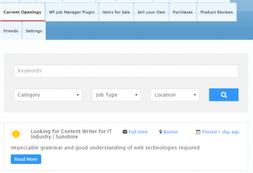This screenshot has height=173, width=253.
Task: Open the Content Writer job title link
Action: pyautogui.click(x=71, y=134)
